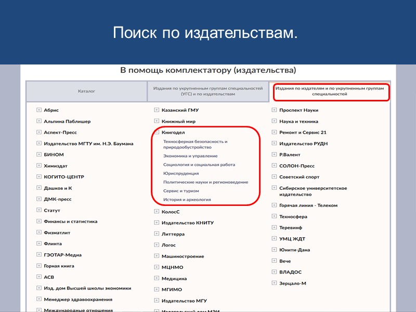Expand Издательство МГТУ им. Н.Э. Баумана
Viewport: 416px width, 312px height.
pos(39,144)
